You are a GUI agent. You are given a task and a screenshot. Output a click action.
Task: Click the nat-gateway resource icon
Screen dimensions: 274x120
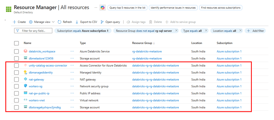tap(26, 79)
